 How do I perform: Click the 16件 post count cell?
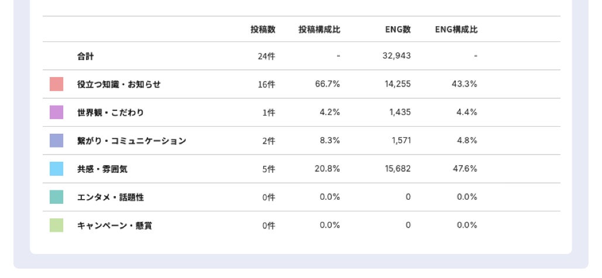[x=266, y=85]
